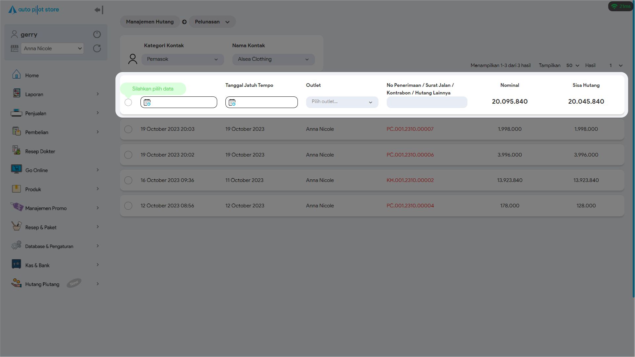The image size is (635, 357).
Task: Click the refresh icon beside outlet selector
Action: point(97,49)
